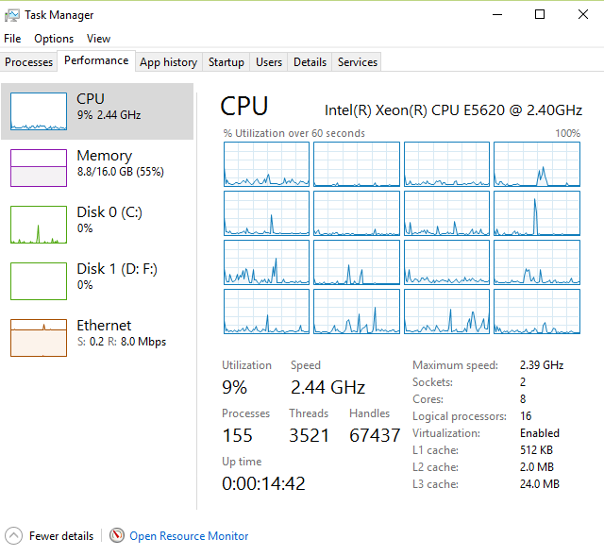Click the Up time value 0:00:14:42
This screenshot has height=556, width=604.
pyautogui.click(x=263, y=483)
